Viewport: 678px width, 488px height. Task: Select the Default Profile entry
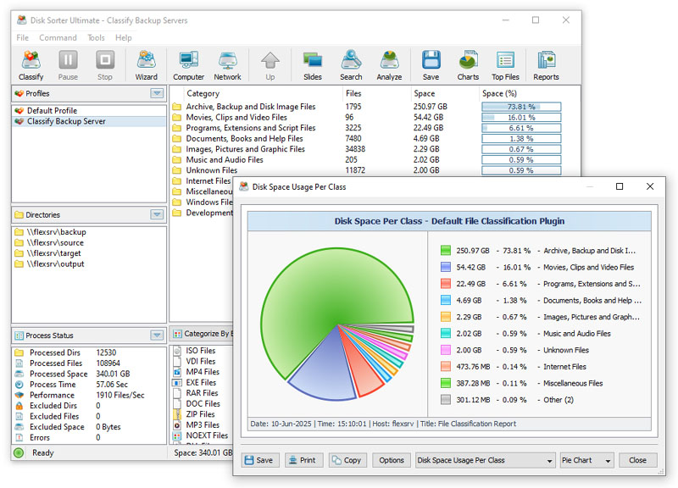click(x=89, y=111)
